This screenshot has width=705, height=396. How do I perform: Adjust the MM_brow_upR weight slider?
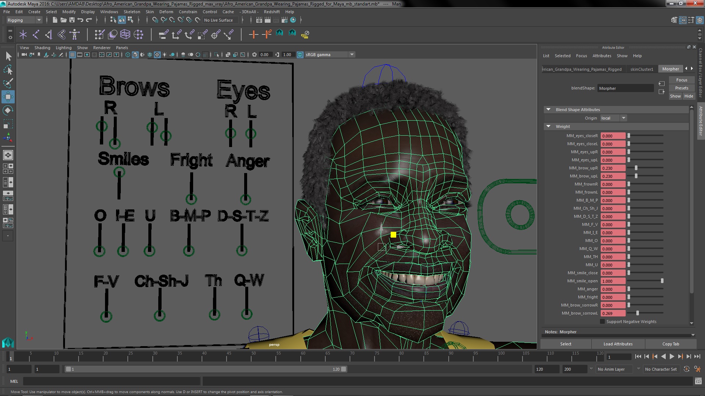636,168
